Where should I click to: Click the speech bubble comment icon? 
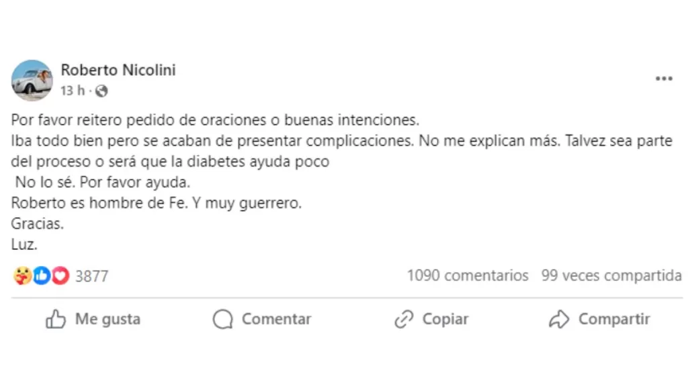222,319
